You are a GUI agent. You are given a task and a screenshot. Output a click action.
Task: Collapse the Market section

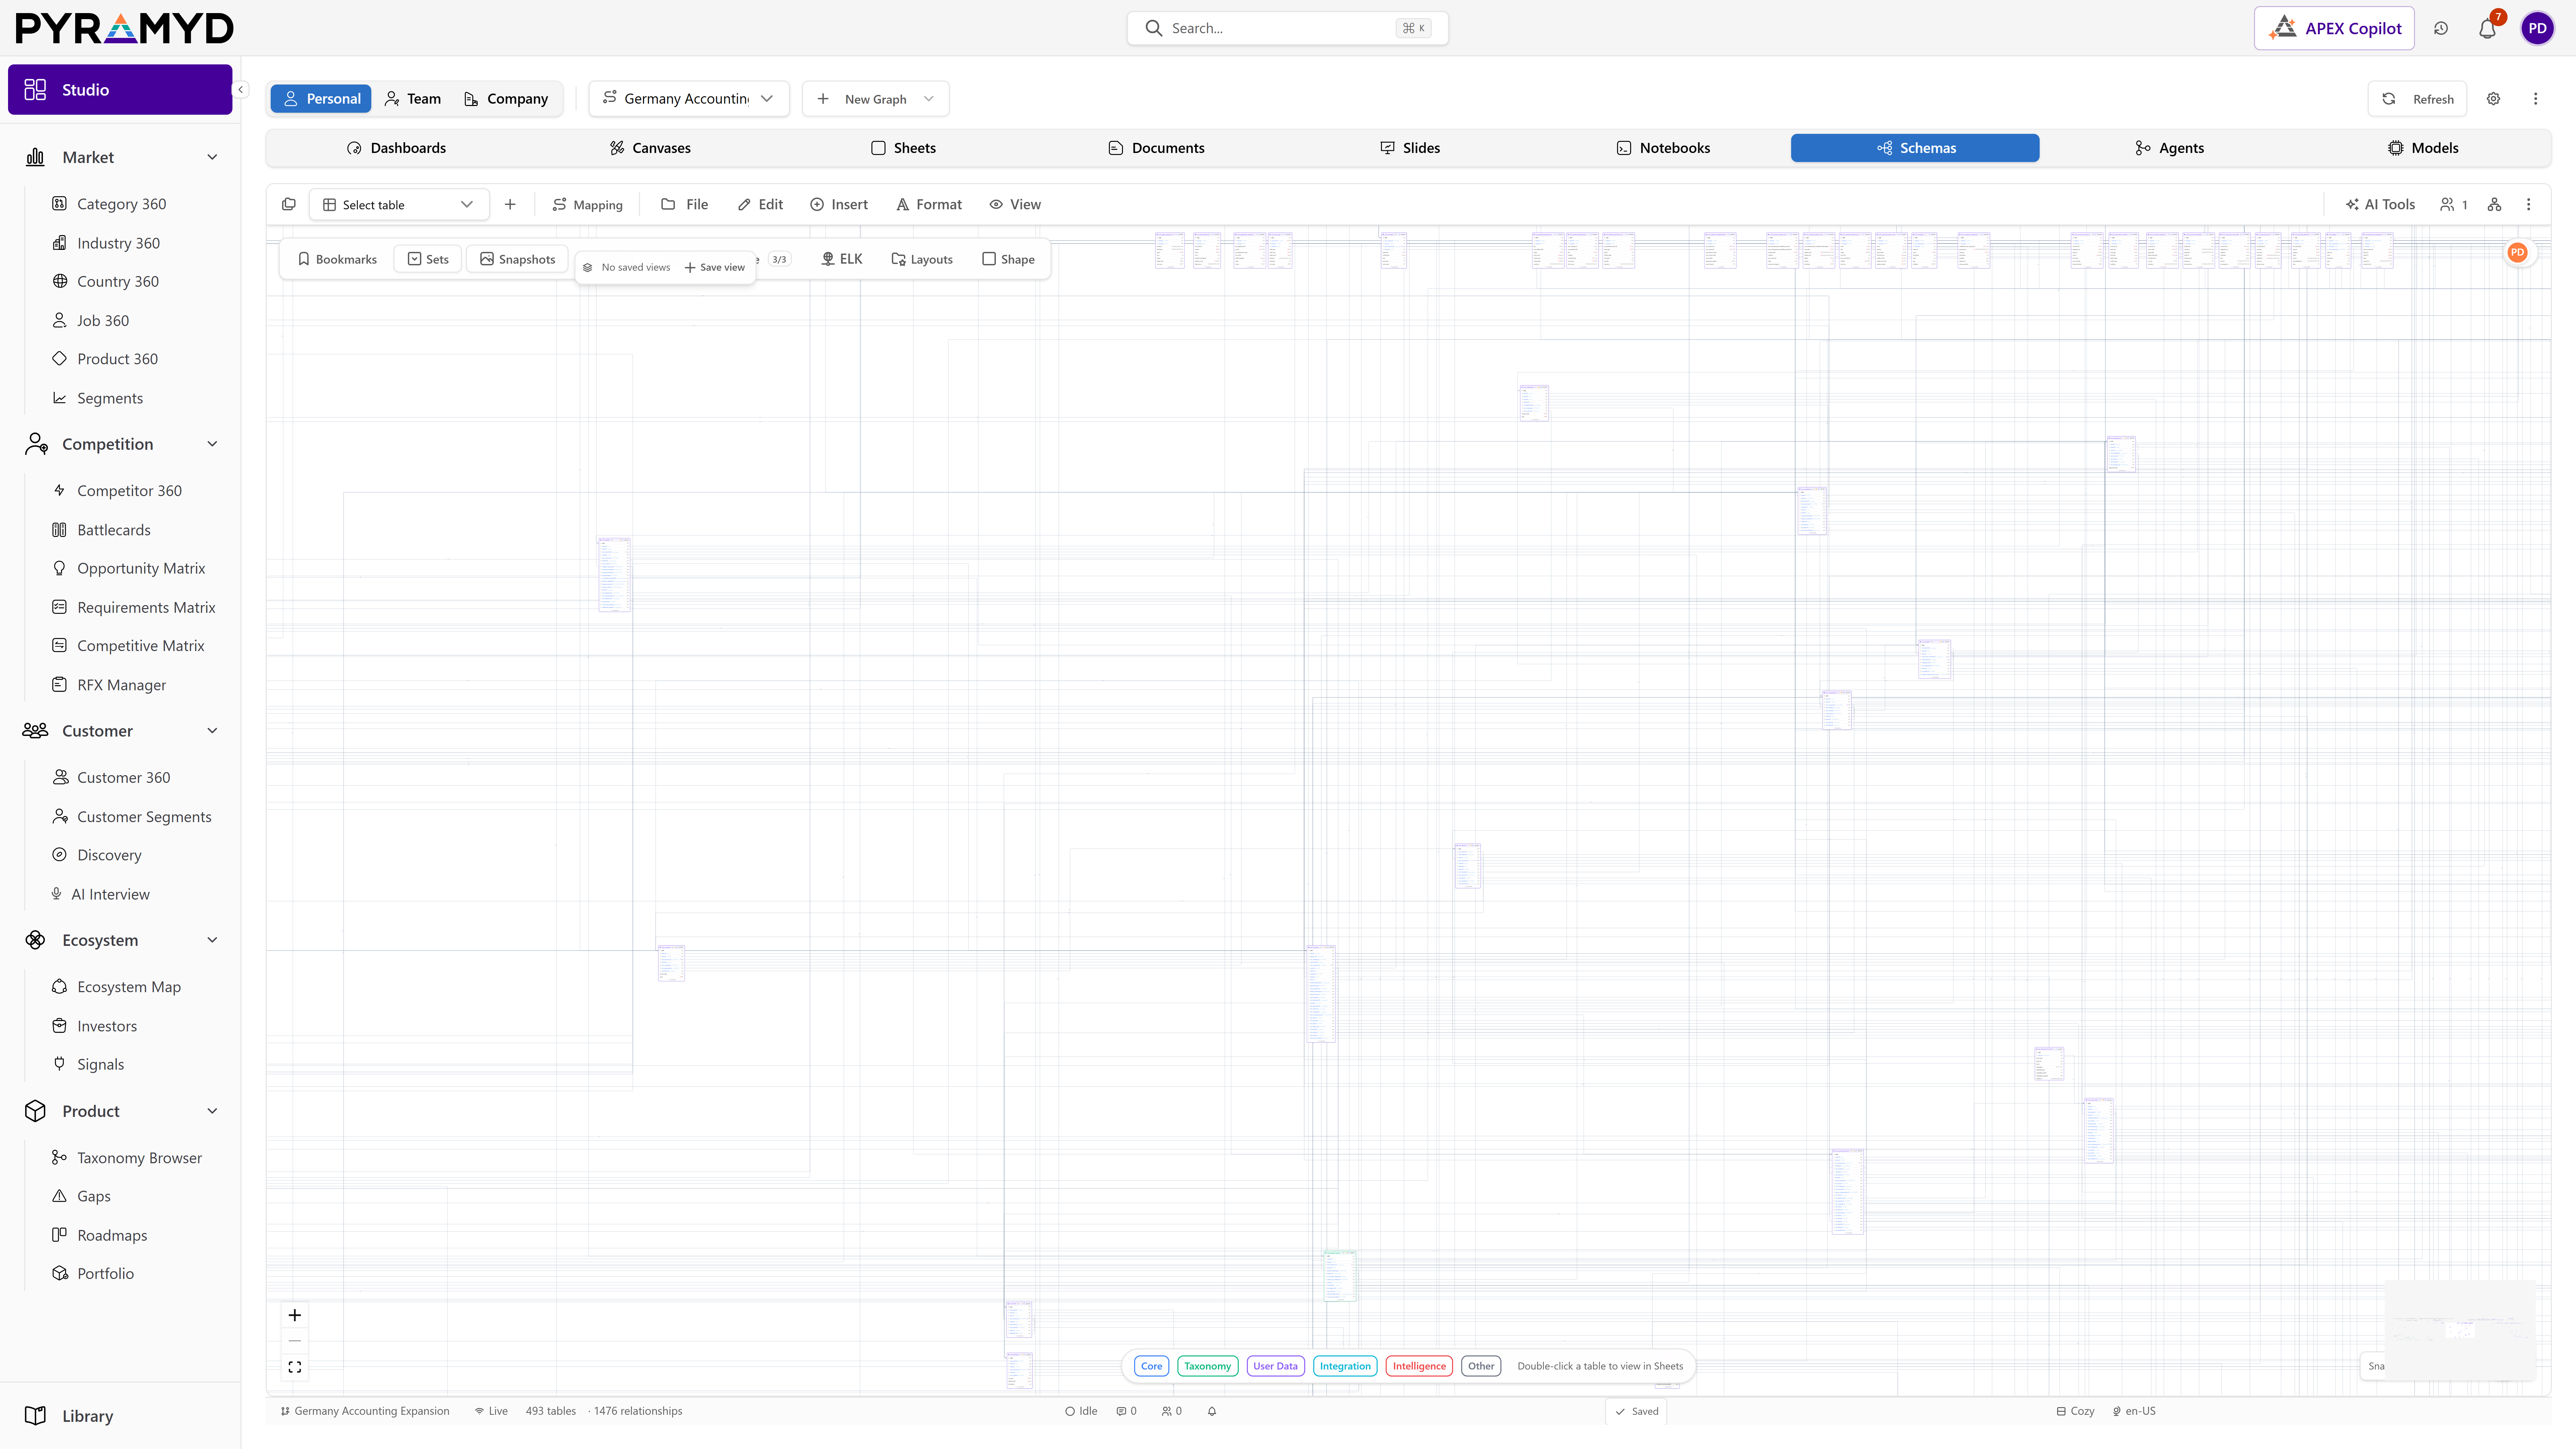point(212,157)
